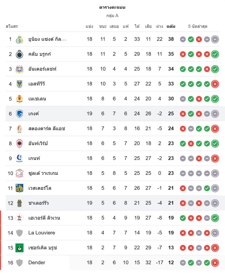Click STVV's latest loss indicator
This screenshot has width=225, height=274.
coord(215,84)
